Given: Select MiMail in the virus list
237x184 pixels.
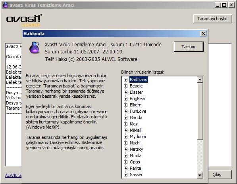Looking at the screenshot, I should tap(135, 130).
